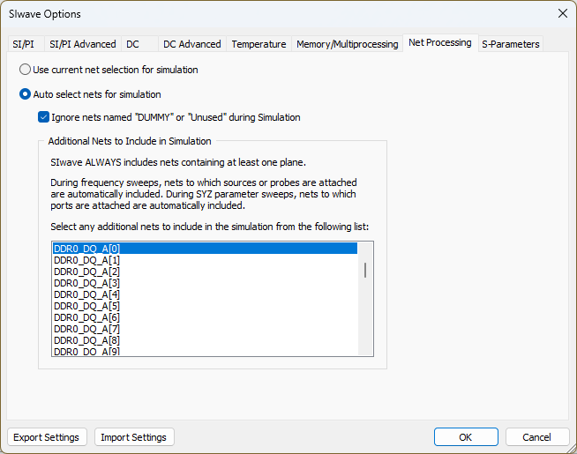
Task: Choose Use current net selection for simulation
Action: click(x=109, y=70)
